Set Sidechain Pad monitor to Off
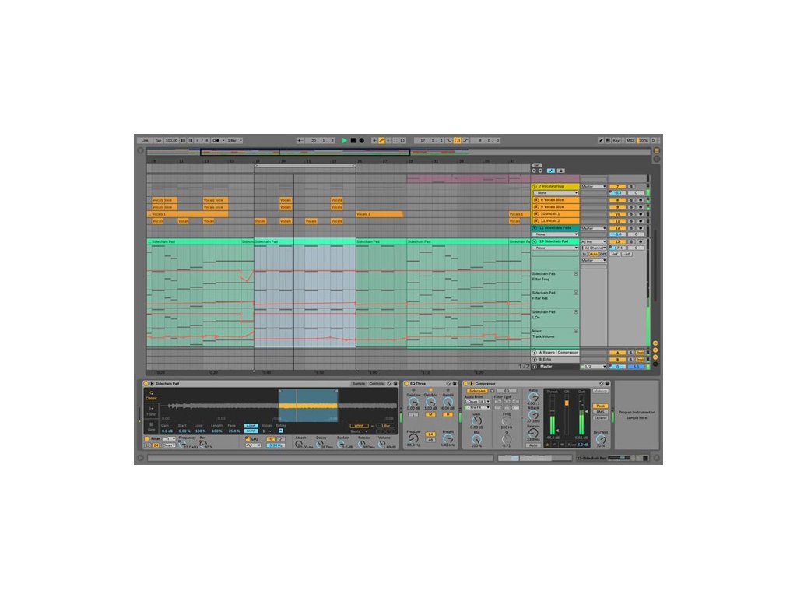 [x=603, y=254]
